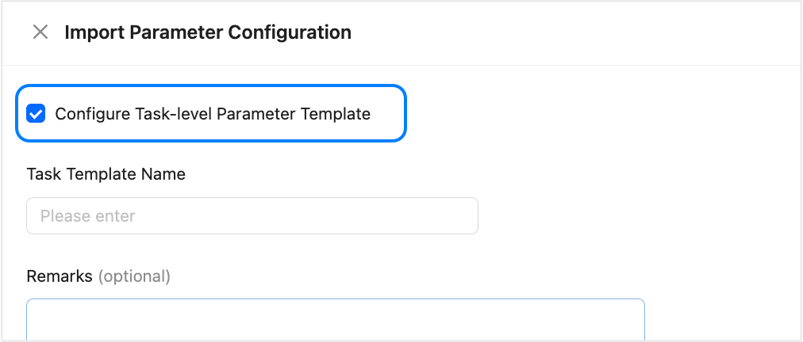This screenshot has width=803, height=342.
Task: Click the '(optional)' hint text
Action: 134,276
